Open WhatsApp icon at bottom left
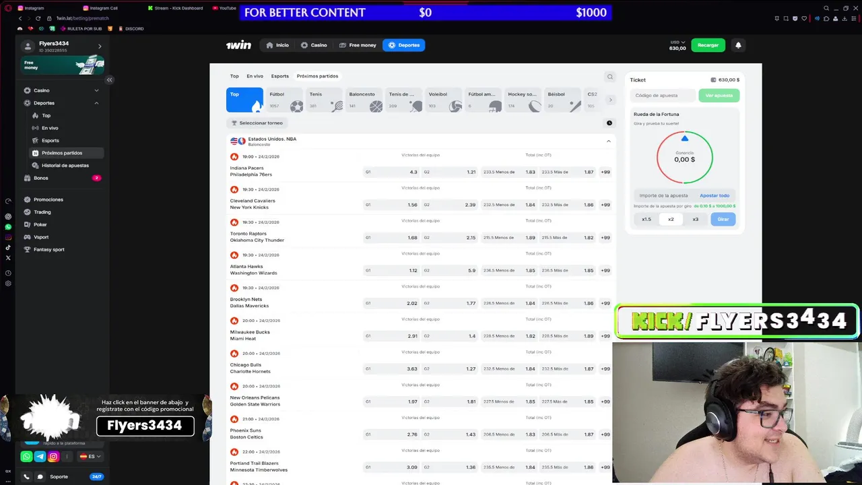This screenshot has height=485, width=862. [26, 457]
